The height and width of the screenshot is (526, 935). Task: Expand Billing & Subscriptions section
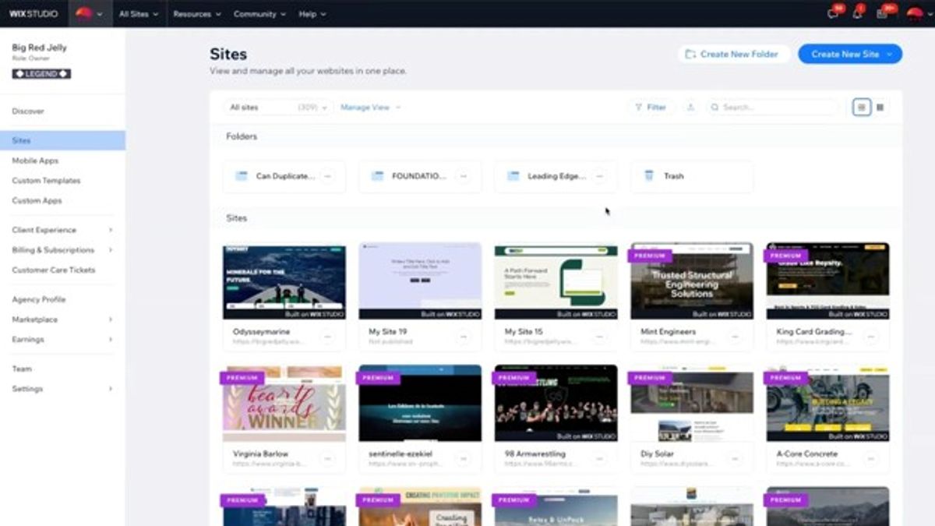pos(62,250)
